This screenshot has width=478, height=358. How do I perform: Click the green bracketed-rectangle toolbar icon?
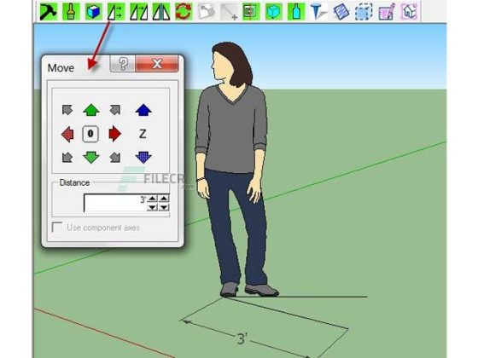pos(251,12)
